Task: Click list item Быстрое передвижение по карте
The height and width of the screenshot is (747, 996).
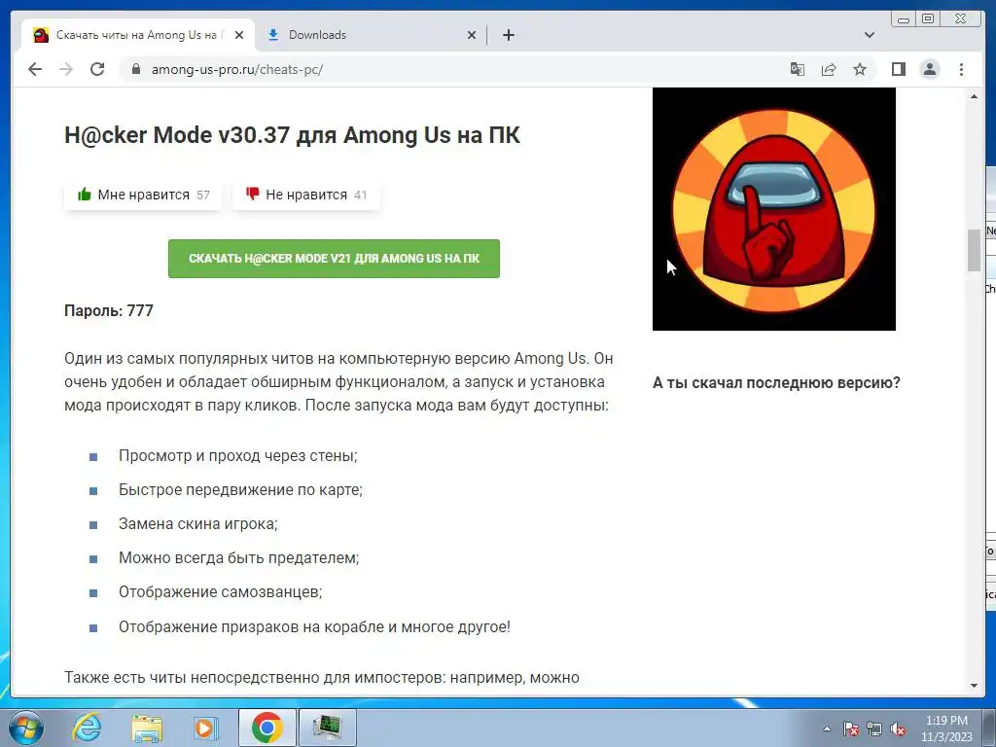Action: click(241, 490)
